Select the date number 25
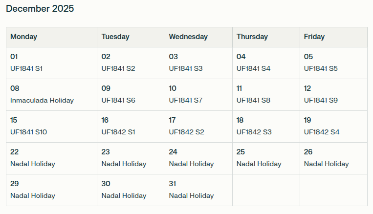The height and width of the screenshot is (214, 373). [241, 152]
